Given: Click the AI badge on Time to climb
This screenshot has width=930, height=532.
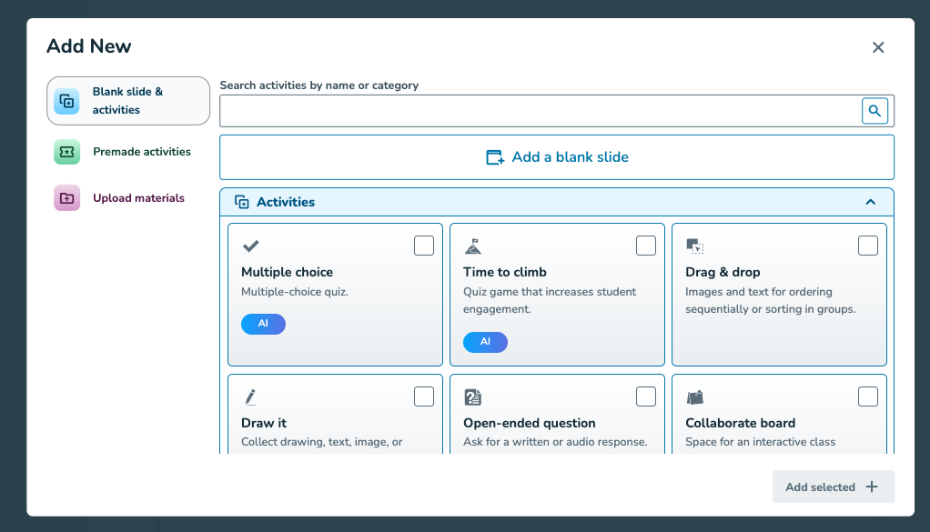Looking at the screenshot, I should click(485, 343).
